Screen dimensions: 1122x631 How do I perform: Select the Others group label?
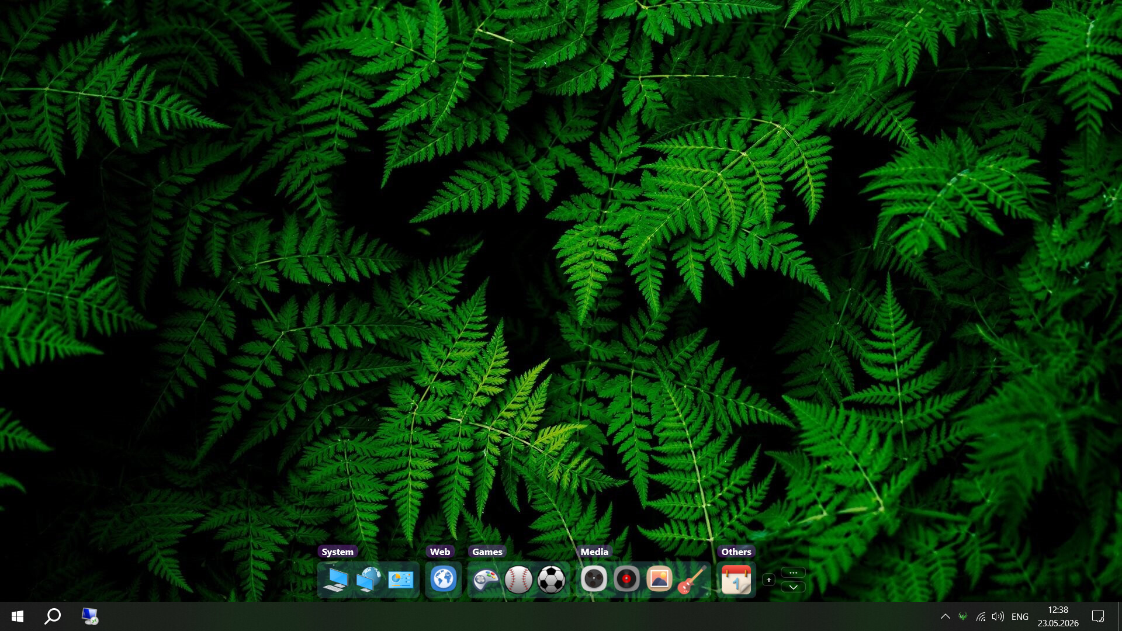(x=736, y=552)
